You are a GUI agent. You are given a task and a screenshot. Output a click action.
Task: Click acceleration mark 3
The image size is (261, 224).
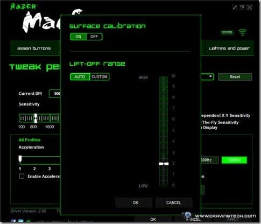[50, 169]
